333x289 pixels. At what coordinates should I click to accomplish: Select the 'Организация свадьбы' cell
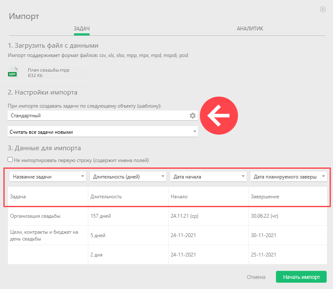(x=48, y=216)
